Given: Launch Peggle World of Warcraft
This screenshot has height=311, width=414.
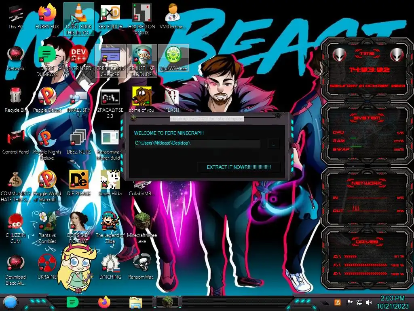Looking at the screenshot, I should pos(47,186).
